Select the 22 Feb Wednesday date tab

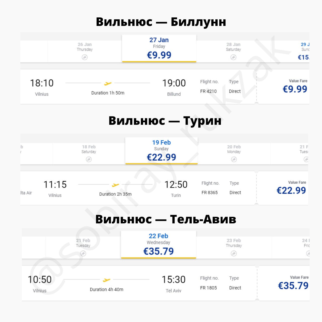coord(158,245)
